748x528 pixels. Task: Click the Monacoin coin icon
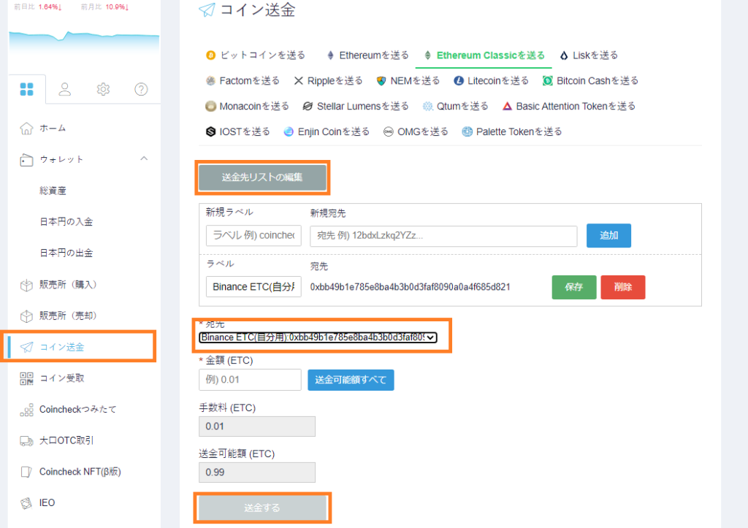tap(210, 107)
